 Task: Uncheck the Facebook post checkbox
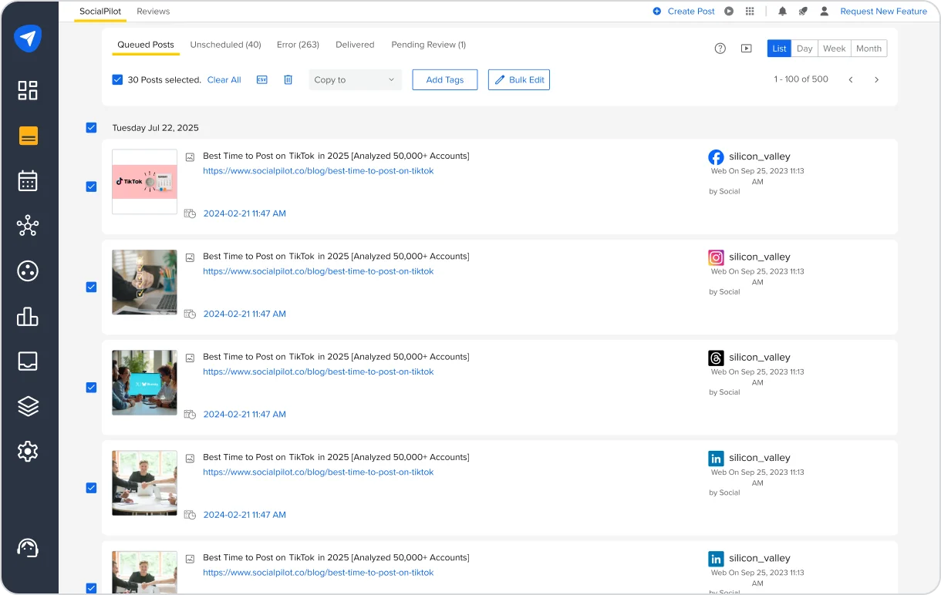click(91, 187)
